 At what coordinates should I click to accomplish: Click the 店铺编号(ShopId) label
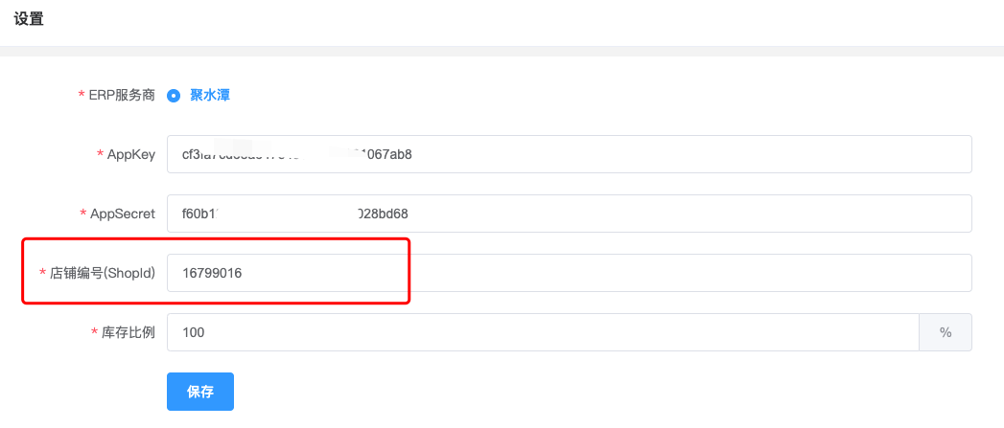104,273
